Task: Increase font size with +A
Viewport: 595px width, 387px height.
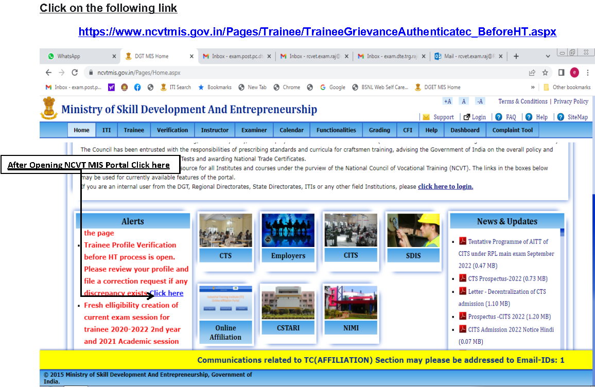Action: 448,101
